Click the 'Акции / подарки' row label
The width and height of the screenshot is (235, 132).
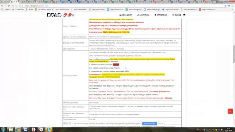click(x=70, y=26)
